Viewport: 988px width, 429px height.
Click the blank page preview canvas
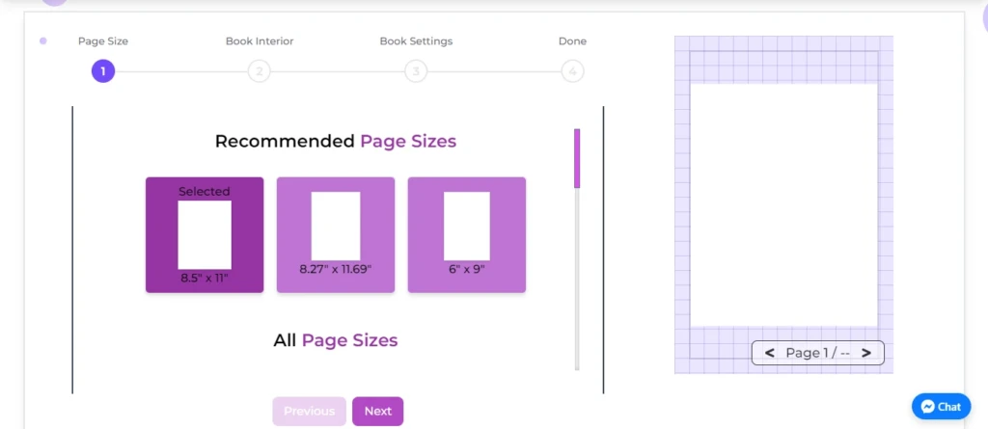pyautogui.click(x=783, y=204)
